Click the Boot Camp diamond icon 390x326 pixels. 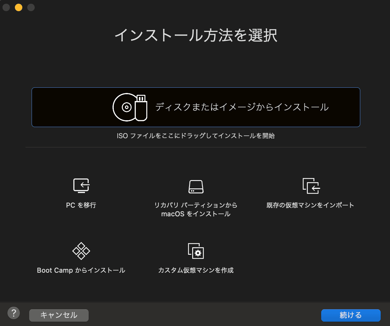point(81,251)
